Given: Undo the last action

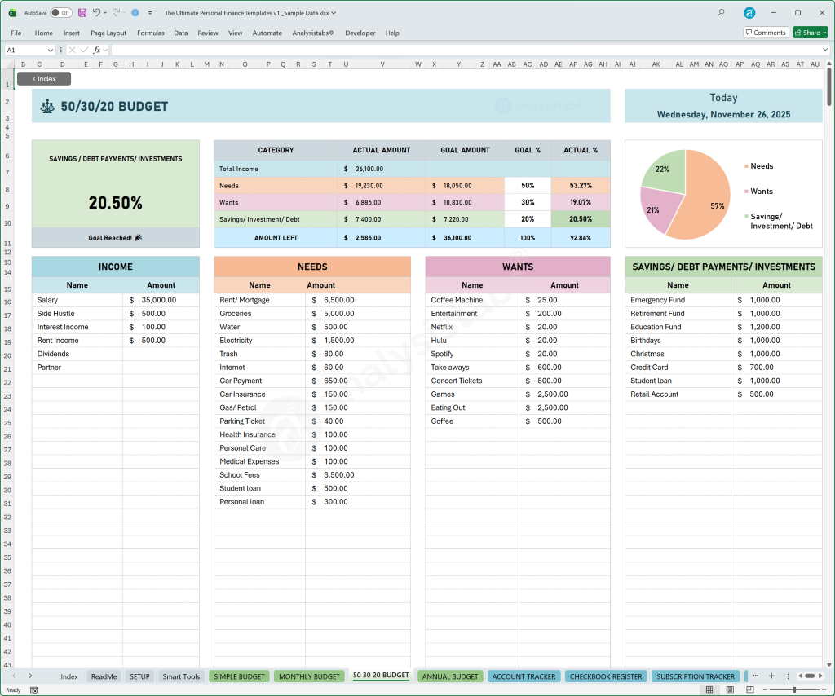Looking at the screenshot, I should coord(95,12).
